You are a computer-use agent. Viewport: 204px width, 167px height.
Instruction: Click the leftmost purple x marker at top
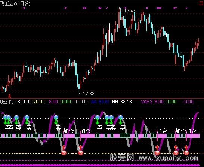[24, 8]
